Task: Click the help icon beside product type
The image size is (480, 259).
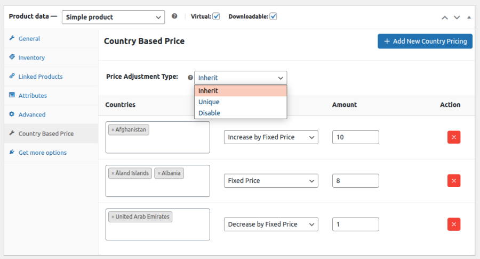Action: pyautogui.click(x=174, y=16)
